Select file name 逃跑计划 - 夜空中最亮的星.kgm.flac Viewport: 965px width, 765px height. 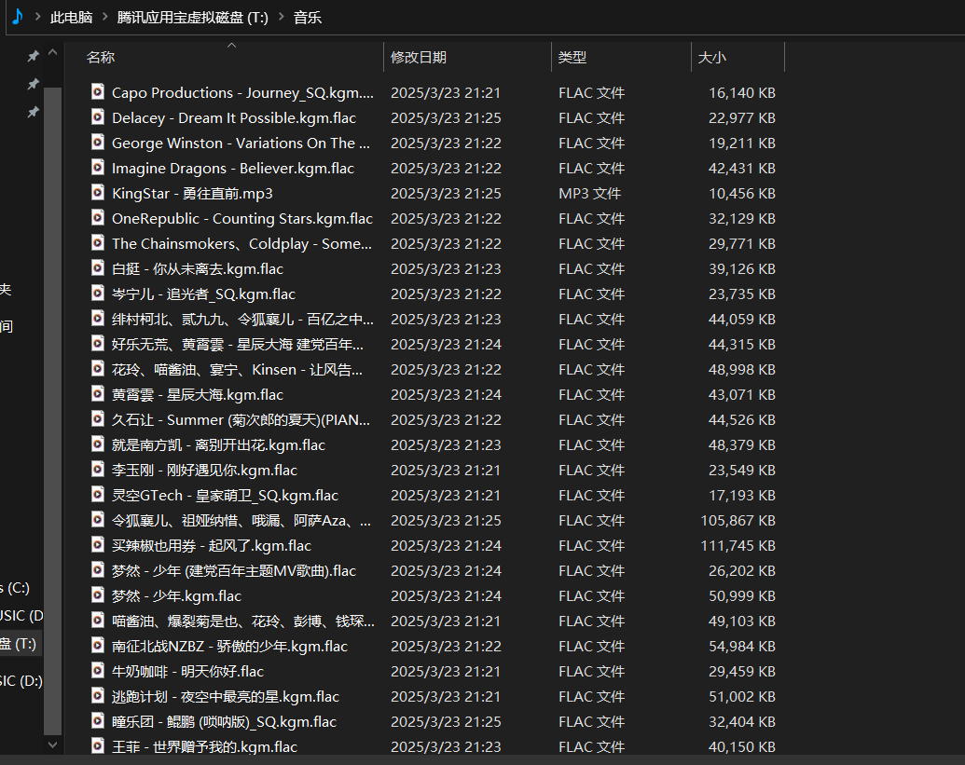(x=226, y=697)
